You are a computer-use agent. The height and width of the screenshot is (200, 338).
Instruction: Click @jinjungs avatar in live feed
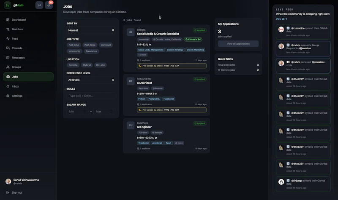(x=281, y=182)
